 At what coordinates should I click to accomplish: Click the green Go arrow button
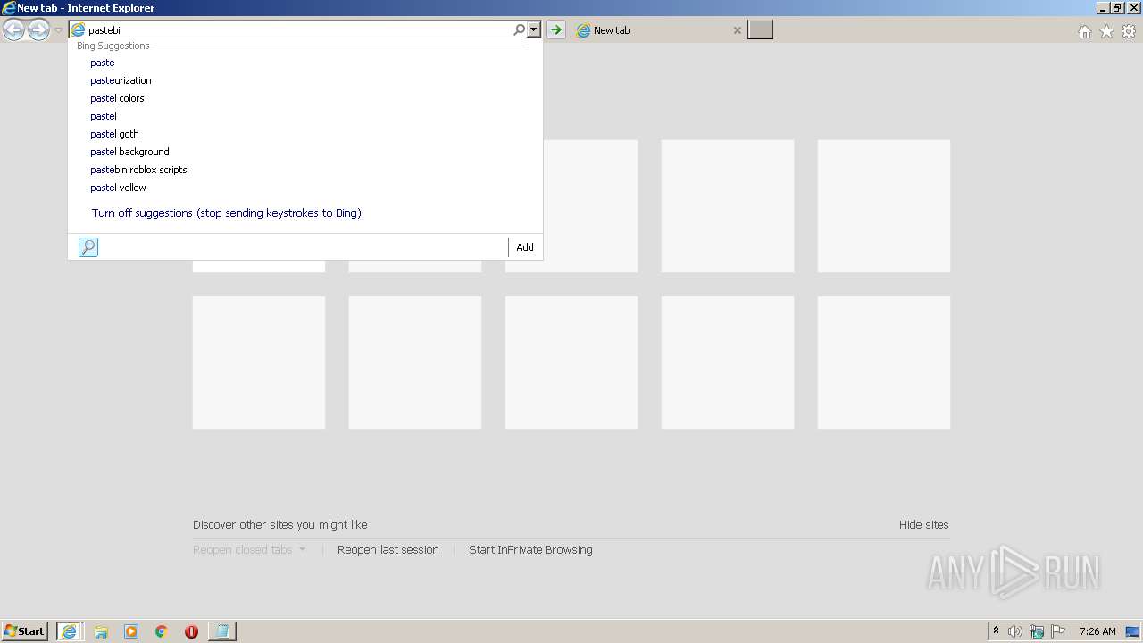(555, 30)
